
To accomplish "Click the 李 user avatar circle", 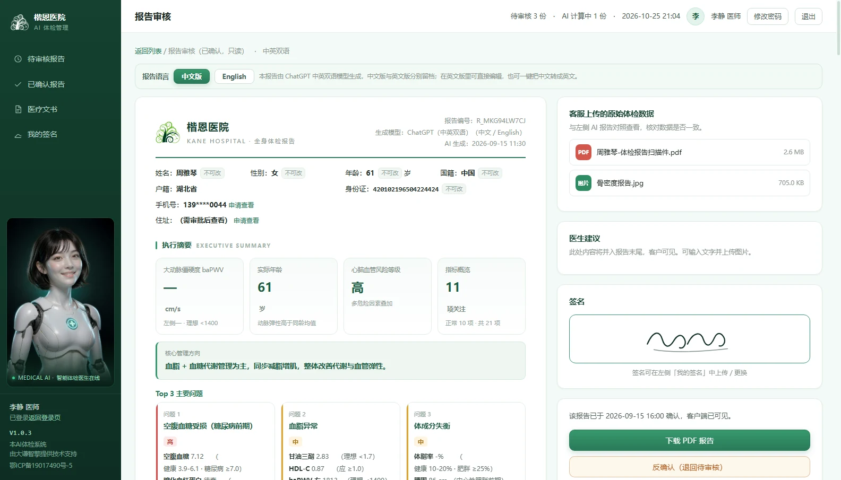I will tap(696, 16).
